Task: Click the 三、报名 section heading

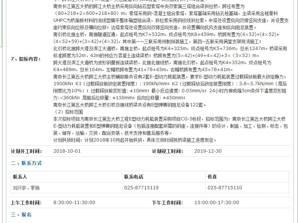Action: [21, 215]
